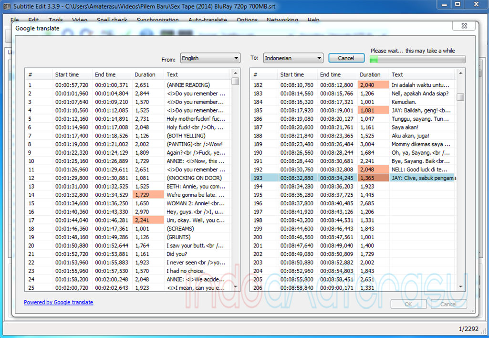Close the Google translate dialog
Viewport: 489px width, 338px height.
pos(464,26)
